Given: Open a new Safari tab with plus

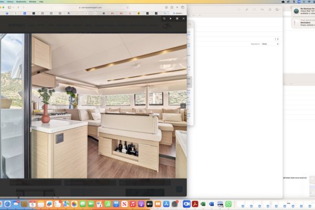Looking at the screenshot, I should (x=177, y=7).
